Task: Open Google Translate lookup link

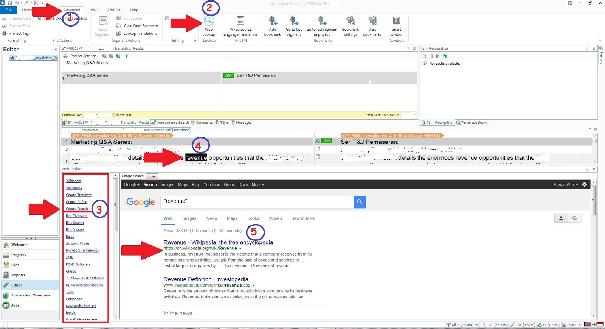Action: coord(79,195)
